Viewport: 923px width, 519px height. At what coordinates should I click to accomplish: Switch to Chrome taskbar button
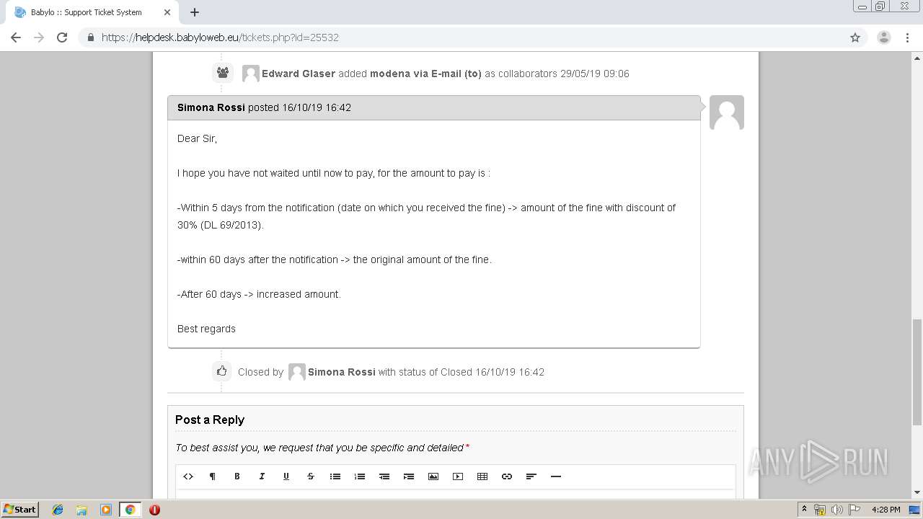tap(130, 510)
